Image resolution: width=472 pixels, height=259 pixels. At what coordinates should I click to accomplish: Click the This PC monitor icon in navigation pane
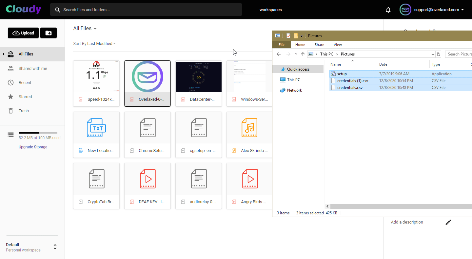pyautogui.click(x=283, y=80)
